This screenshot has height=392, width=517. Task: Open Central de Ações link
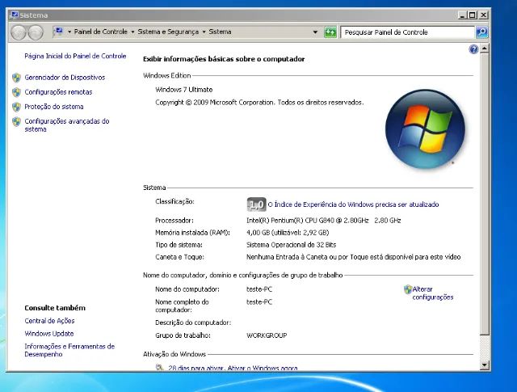point(49,321)
